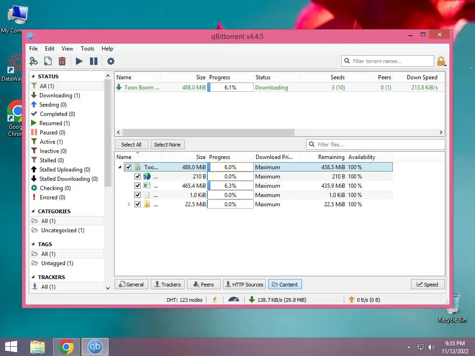Click the 6.0% progress bar of root folder

(x=230, y=167)
